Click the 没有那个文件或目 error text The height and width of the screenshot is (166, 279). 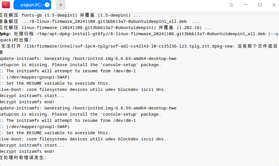coord(258,46)
